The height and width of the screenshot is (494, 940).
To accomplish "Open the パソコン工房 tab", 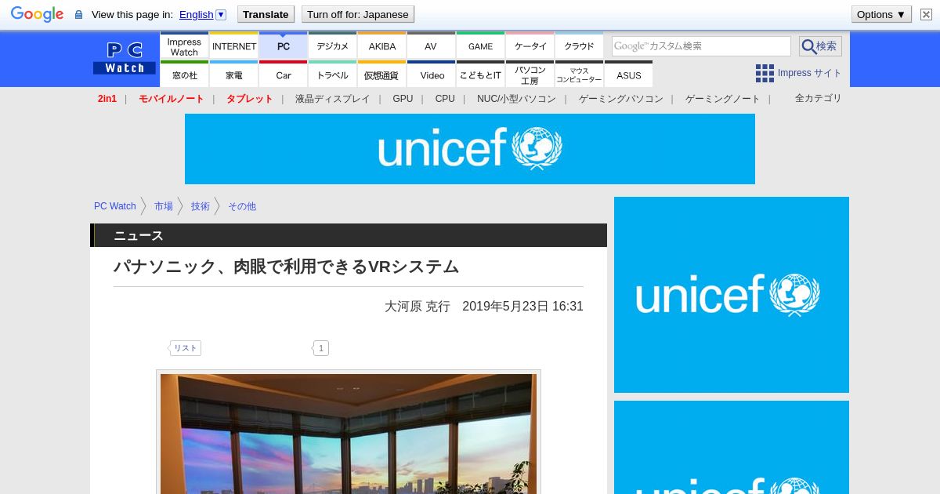I will point(530,74).
